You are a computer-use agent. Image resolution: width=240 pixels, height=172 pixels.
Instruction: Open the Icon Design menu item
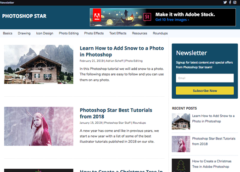point(45,33)
